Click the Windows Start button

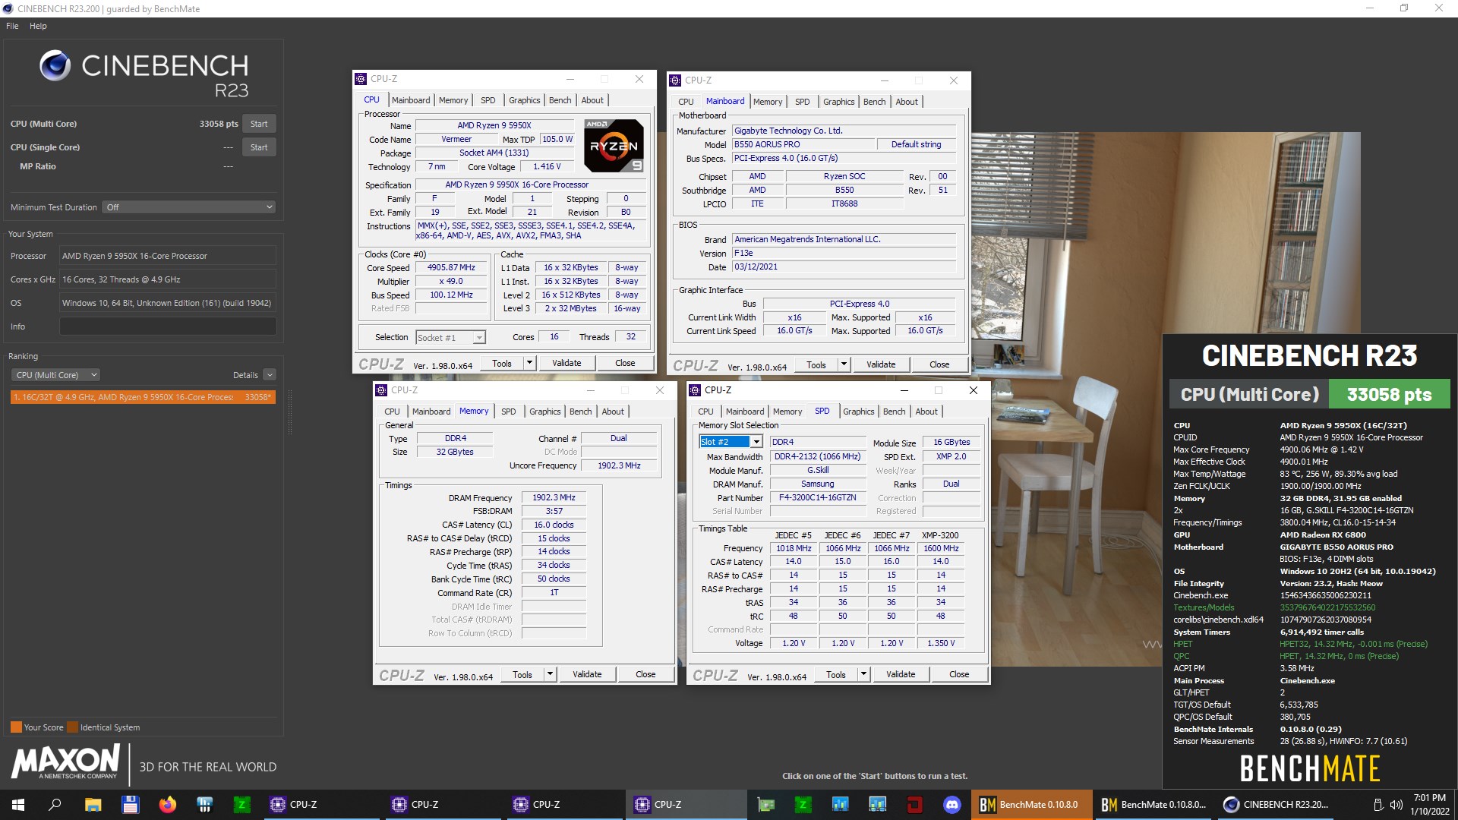[16, 804]
